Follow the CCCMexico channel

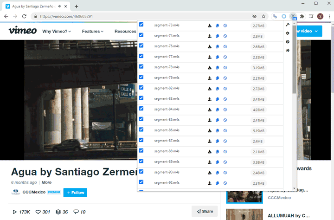[75, 193]
